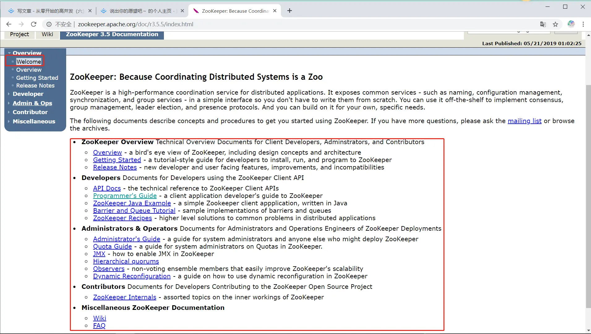The image size is (591, 334).
Task: Bookmark this page with the star
Action: [x=555, y=24]
